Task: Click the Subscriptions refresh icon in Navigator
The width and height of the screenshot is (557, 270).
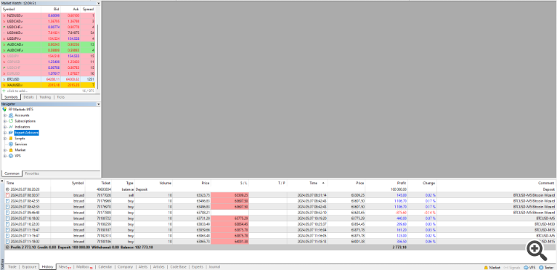Action: coord(11,121)
